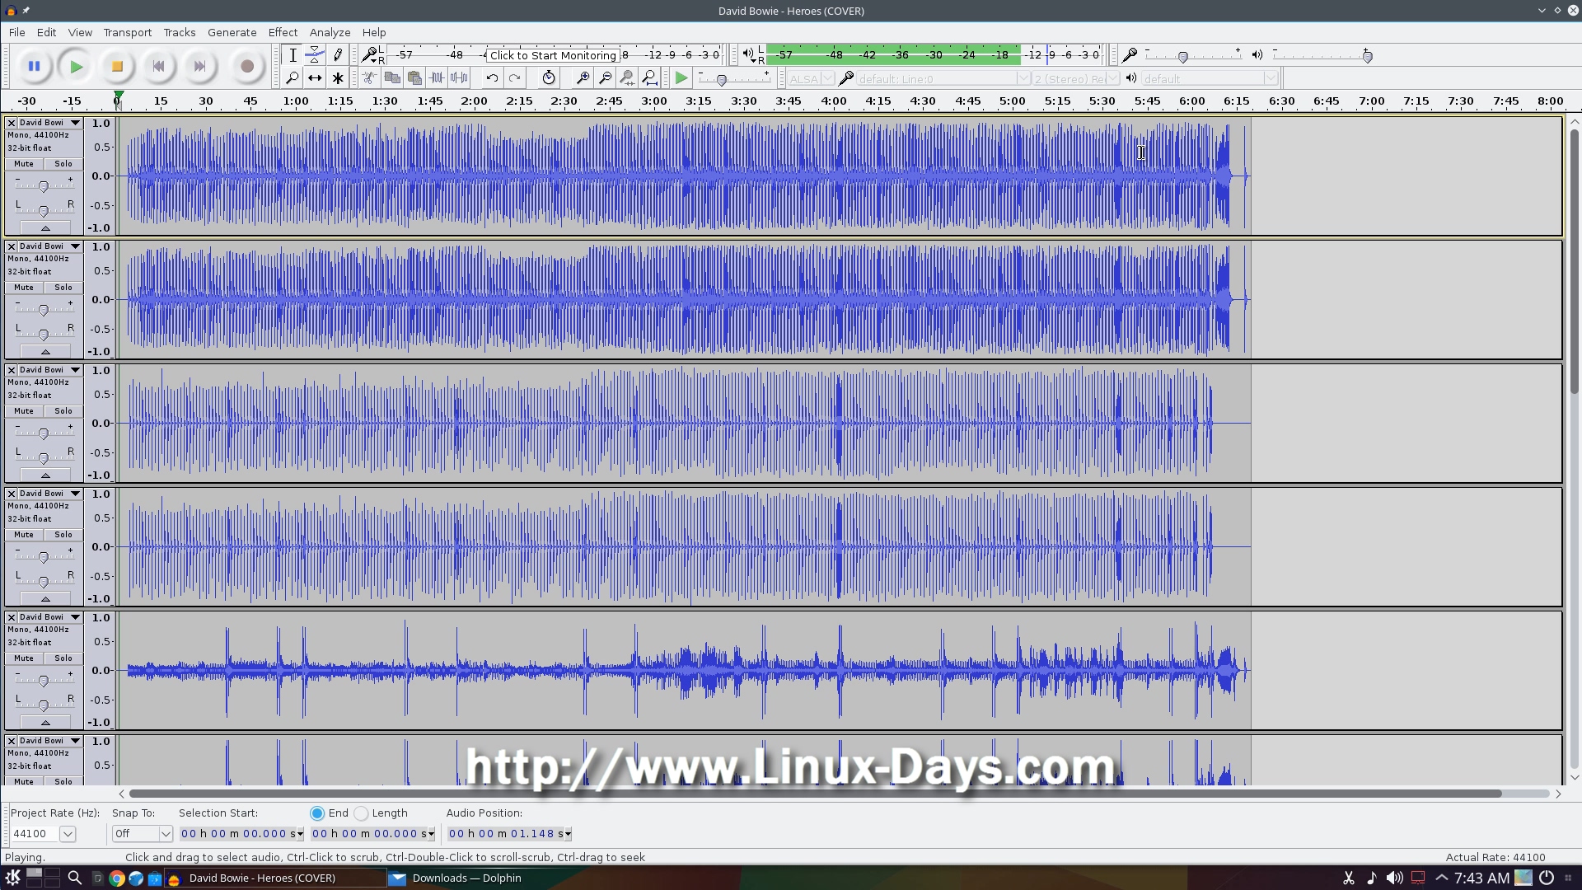The height and width of the screenshot is (890, 1582).
Task: Click recording volume slider handle
Action: point(1183,57)
